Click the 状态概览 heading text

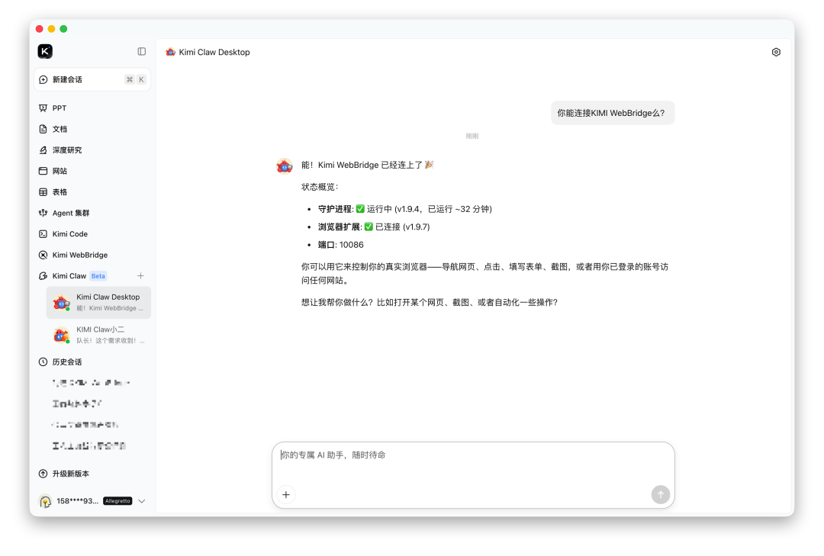coord(320,187)
